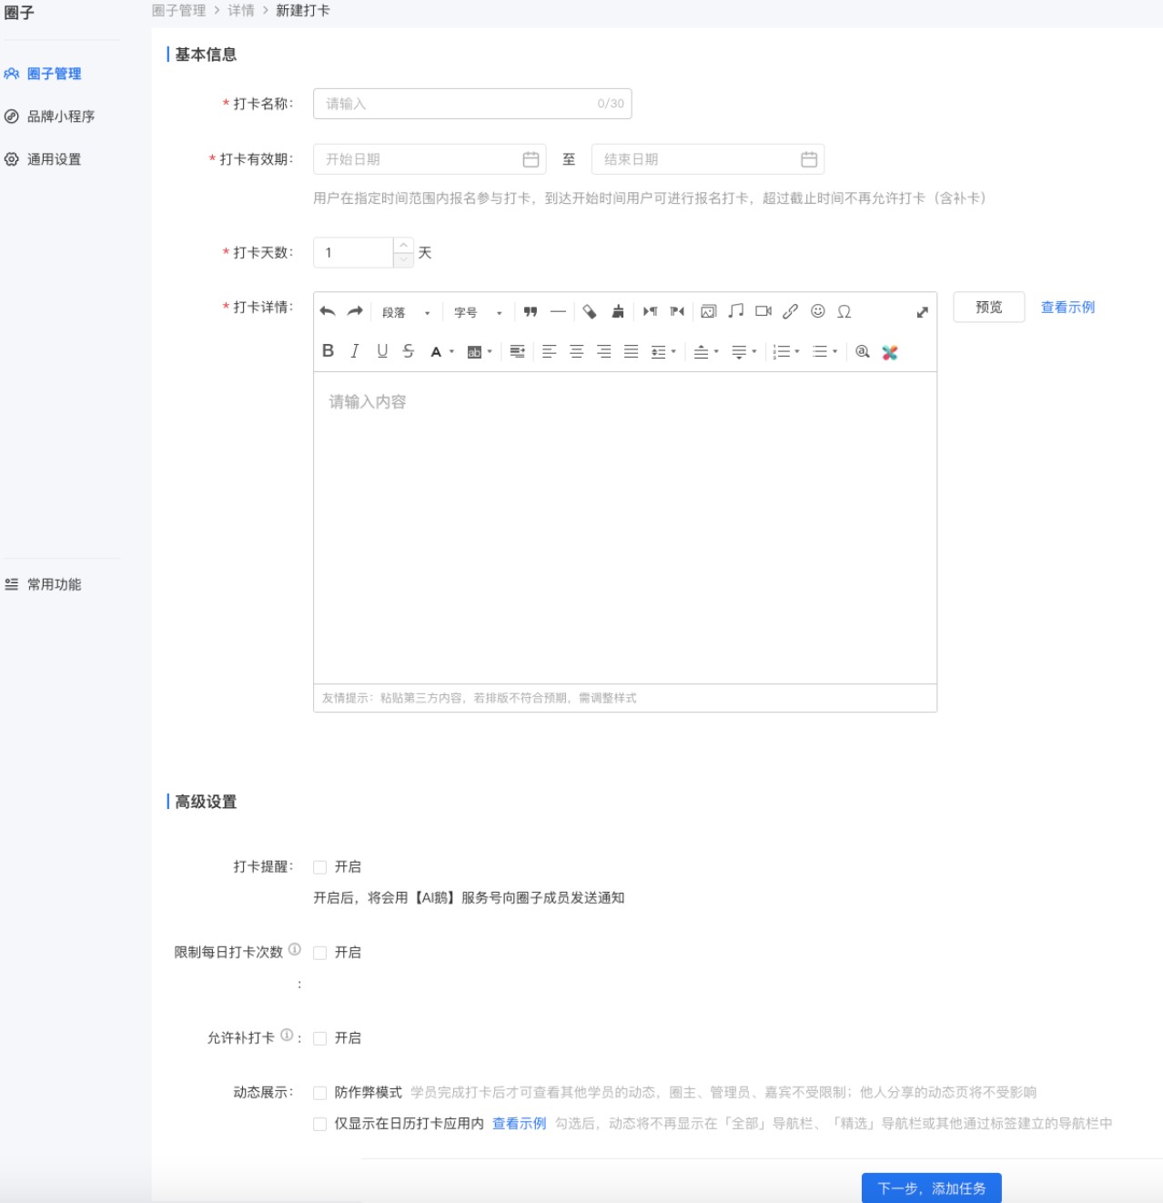Toggle bold formatting
Image resolution: width=1163 pixels, height=1203 pixels.
329,351
